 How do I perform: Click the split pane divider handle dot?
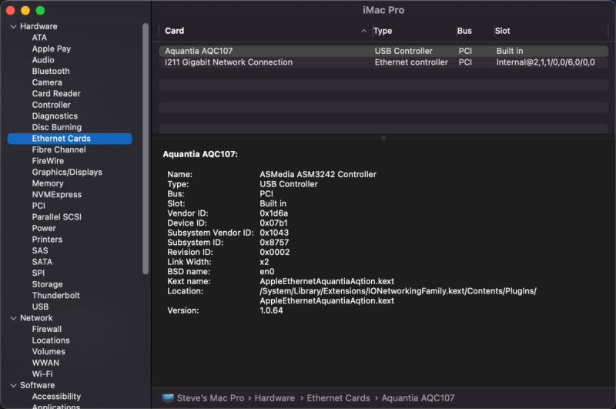click(383, 138)
